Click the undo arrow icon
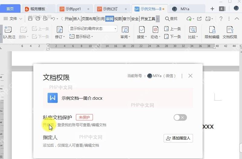Image resolution: width=242 pixels, height=159 pixels. [x=53, y=19]
